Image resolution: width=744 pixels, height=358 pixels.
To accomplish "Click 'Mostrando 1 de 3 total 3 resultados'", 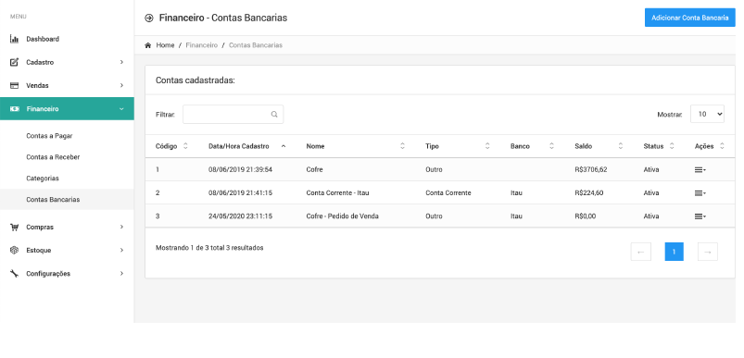I will tap(209, 248).
